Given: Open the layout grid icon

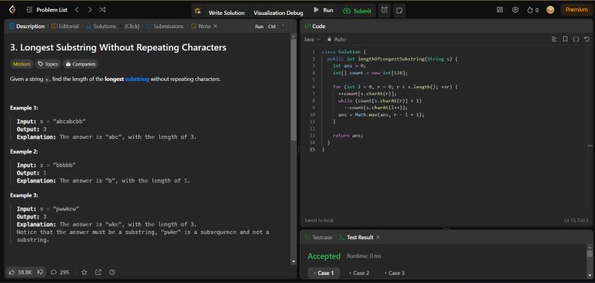Looking at the screenshot, I should [500, 10].
